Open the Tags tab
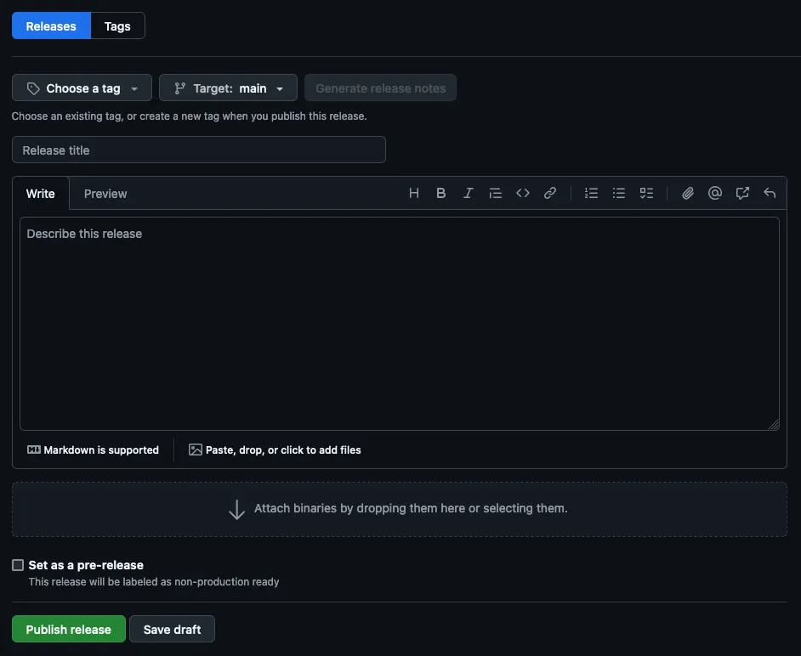This screenshot has width=801, height=656. pos(117,26)
